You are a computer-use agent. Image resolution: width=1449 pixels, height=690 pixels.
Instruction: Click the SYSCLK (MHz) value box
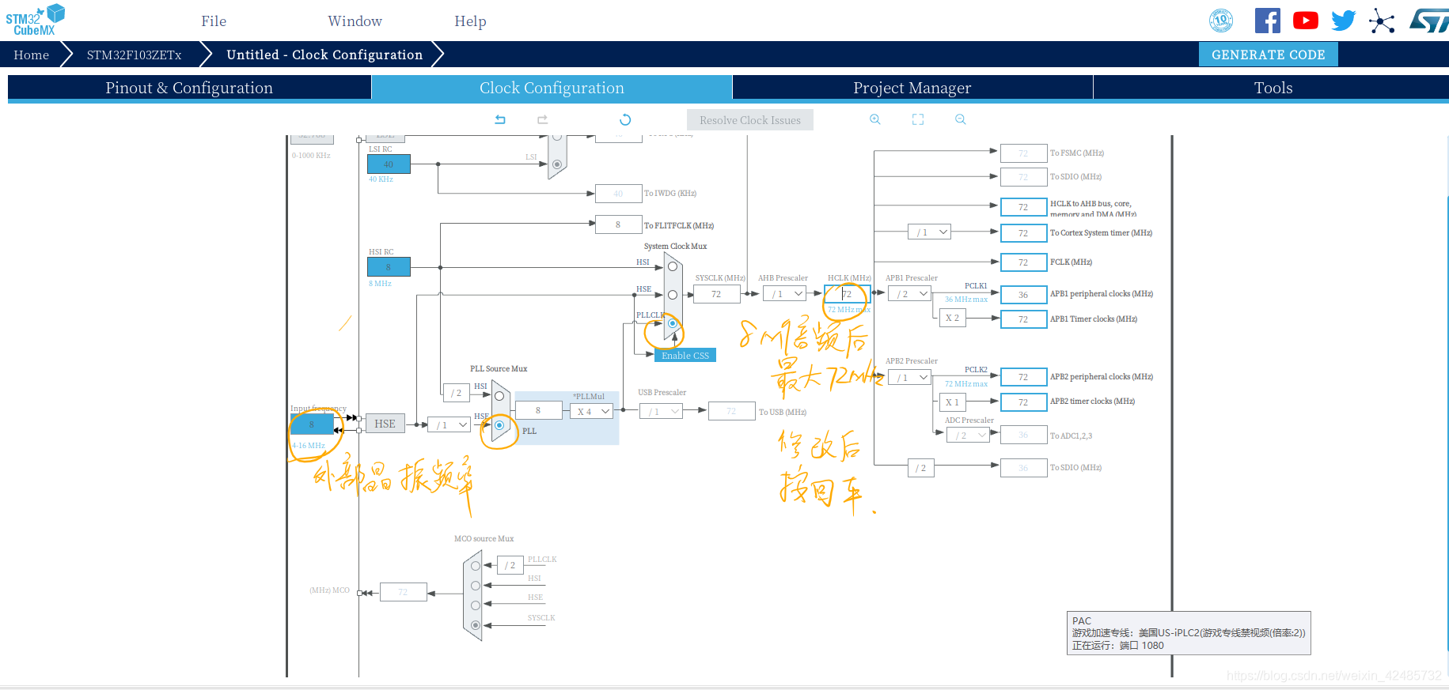tap(716, 294)
